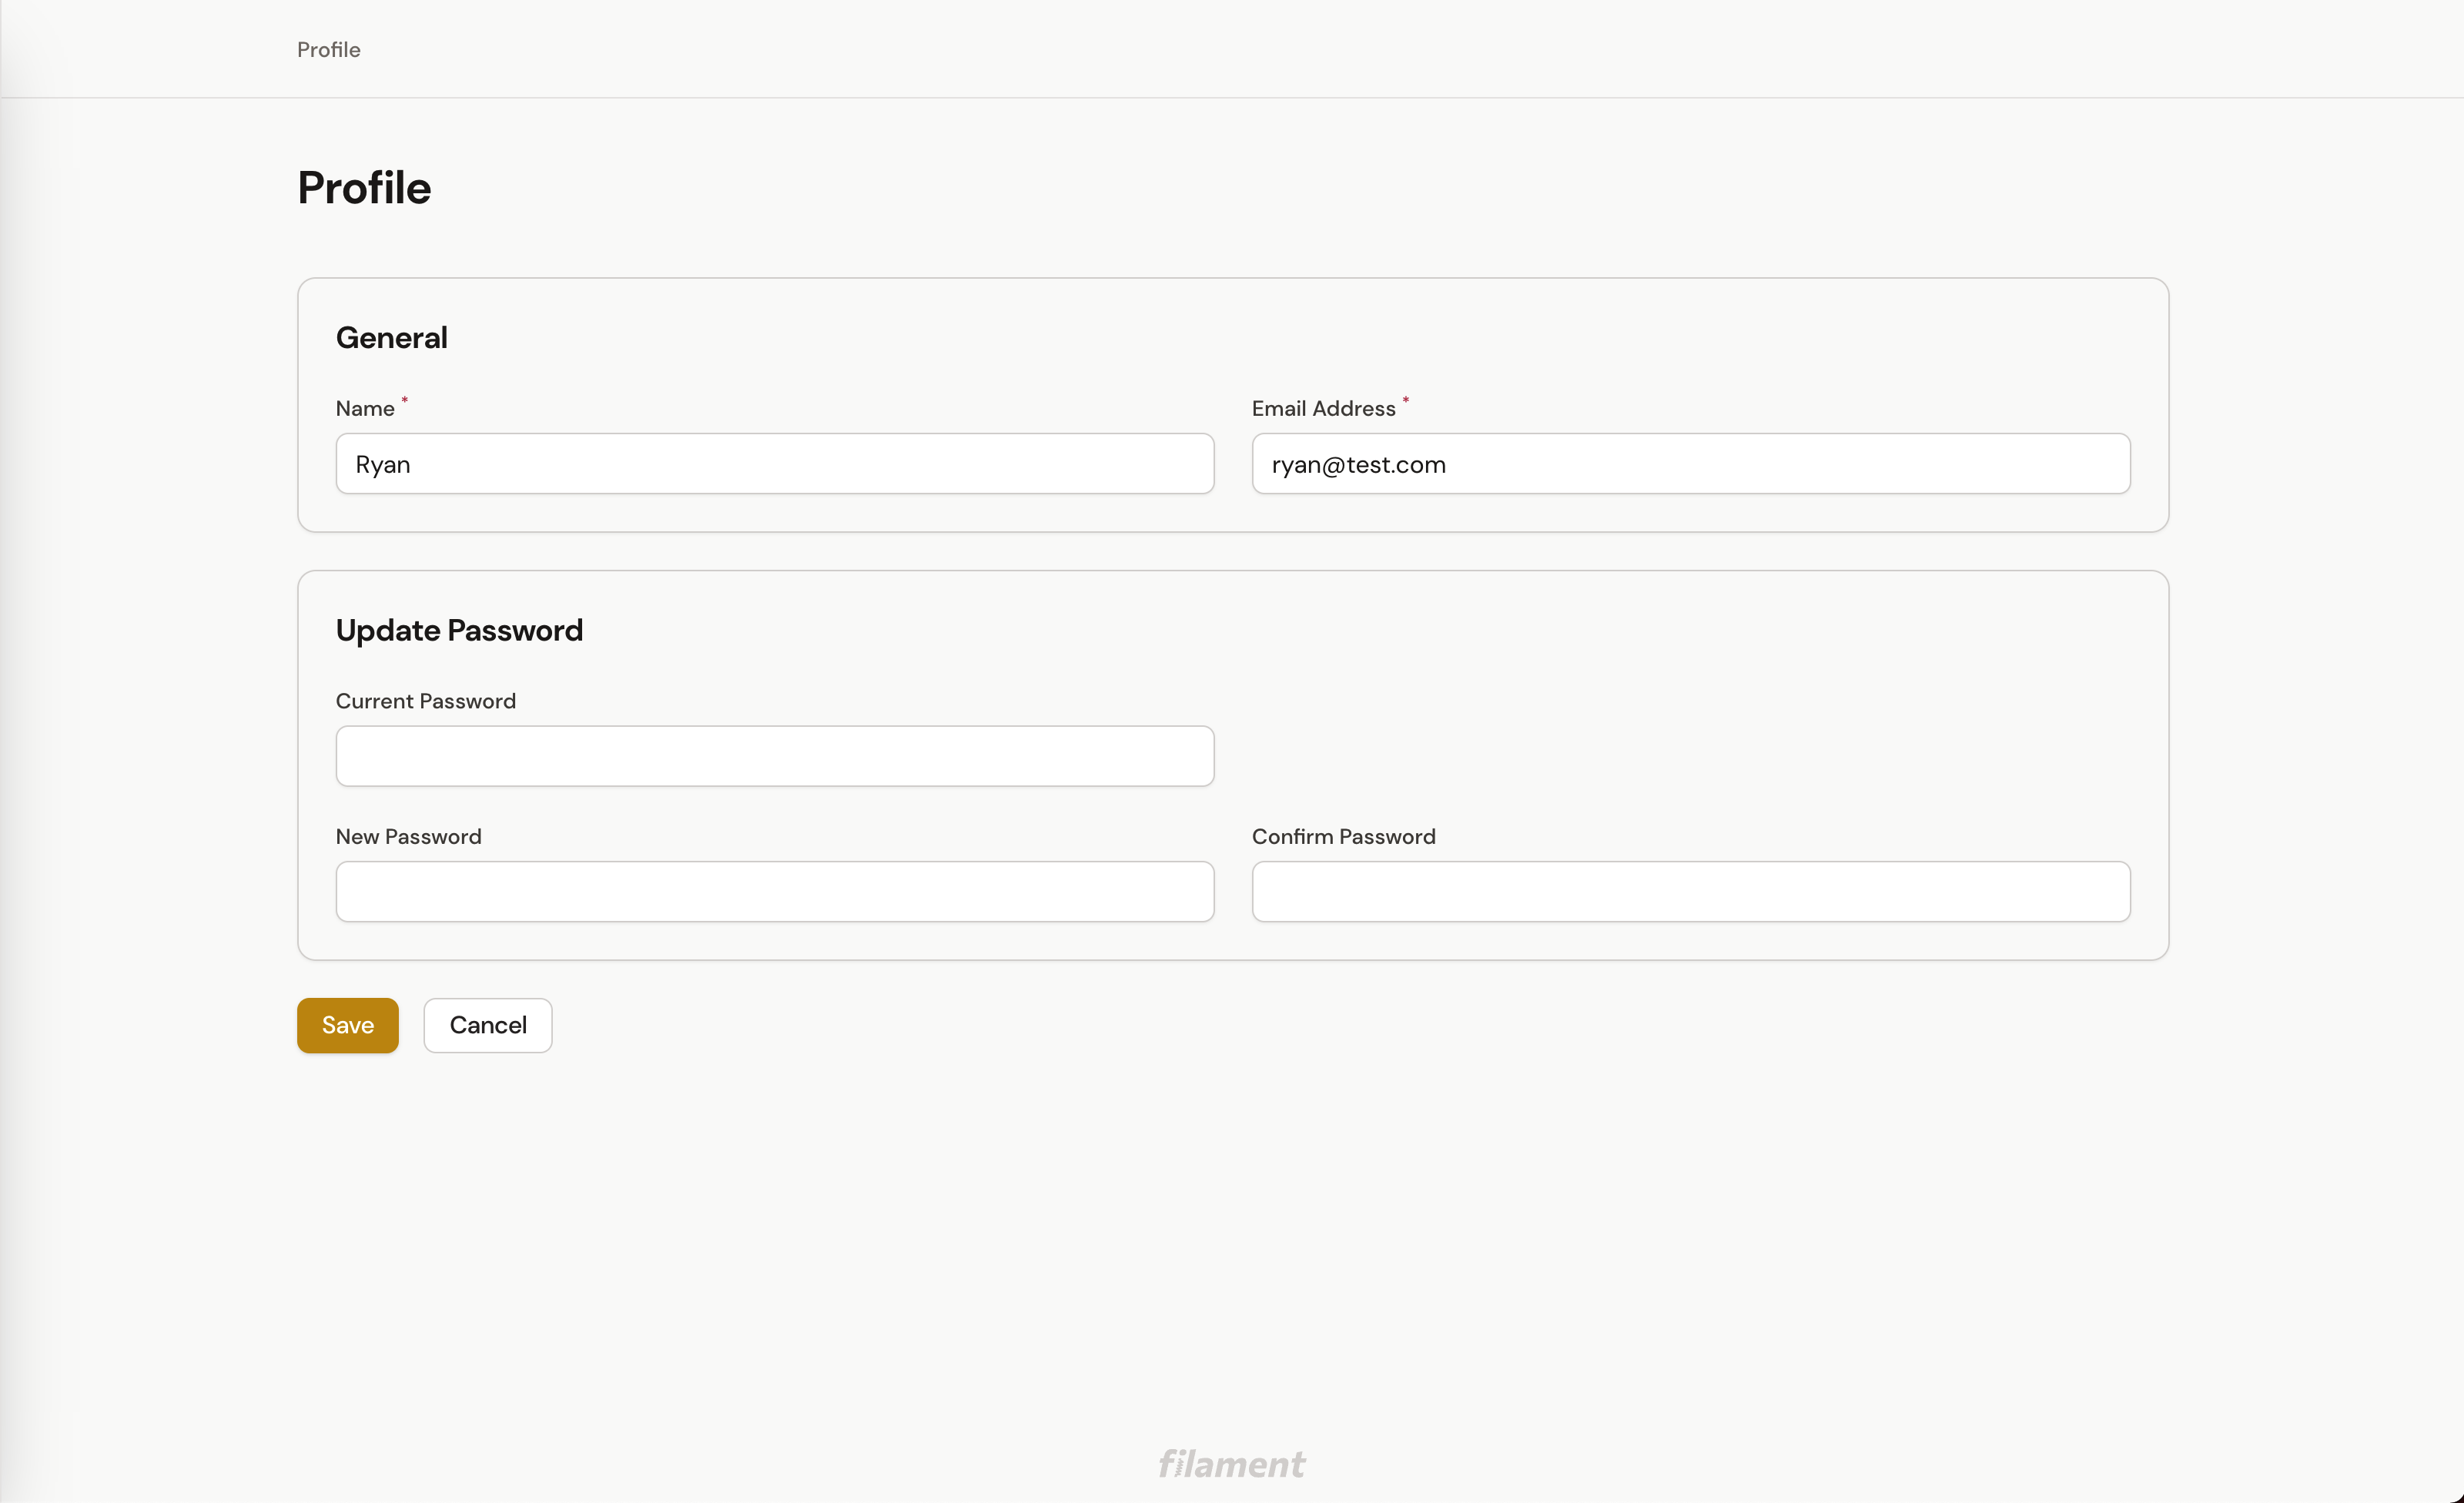Focus the New Password input
This screenshot has width=2464, height=1503.
coord(774,892)
